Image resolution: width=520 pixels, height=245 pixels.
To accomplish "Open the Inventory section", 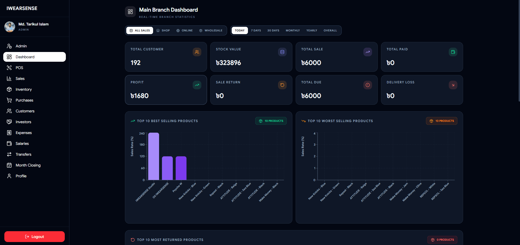I will [x=34, y=89].
